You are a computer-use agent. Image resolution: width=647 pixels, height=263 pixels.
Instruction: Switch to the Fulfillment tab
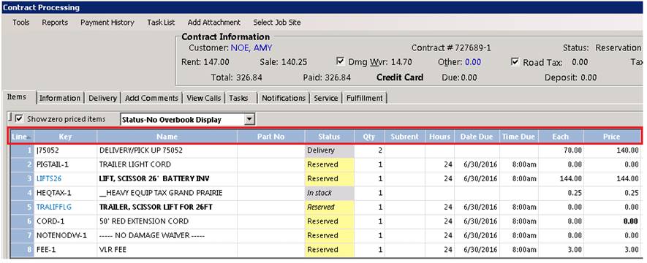(x=365, y=98)
